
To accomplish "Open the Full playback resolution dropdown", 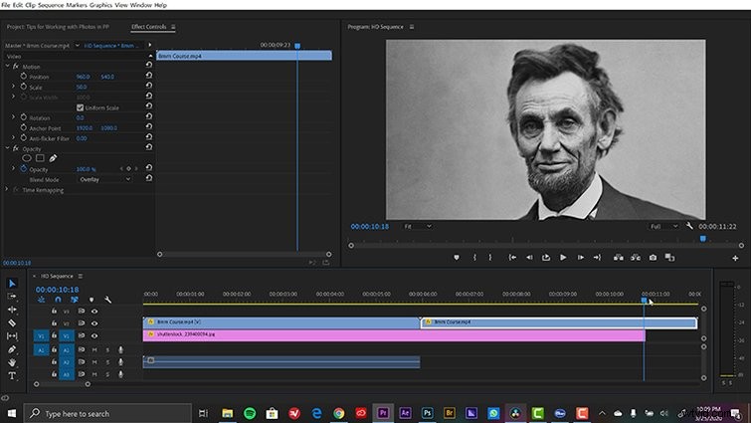I will tap(663, 226).
